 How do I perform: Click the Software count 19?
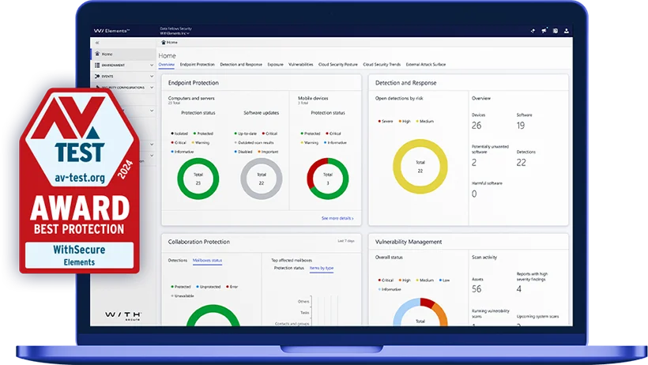click(521, 126)
